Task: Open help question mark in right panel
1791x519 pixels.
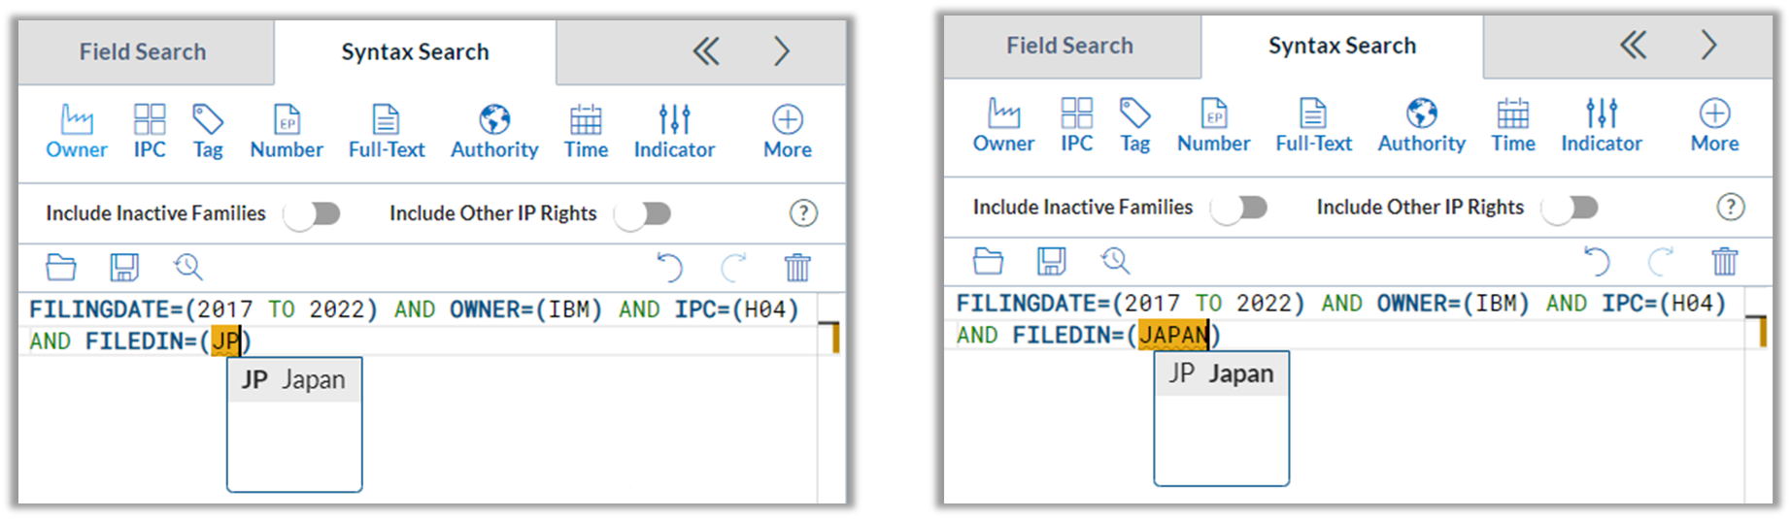Action: coord(1731,207)
